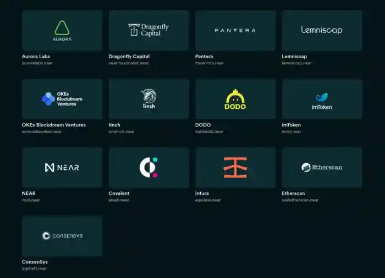Image resolution: width=385 pixels, height=278 pixels.
Task: Select the .near account under Infura
Action: pyautogui.click(x=208, y=200)
